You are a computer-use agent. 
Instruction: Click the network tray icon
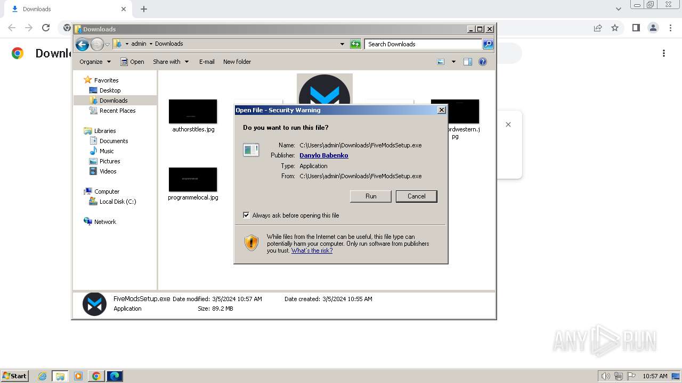click(619, 376)
